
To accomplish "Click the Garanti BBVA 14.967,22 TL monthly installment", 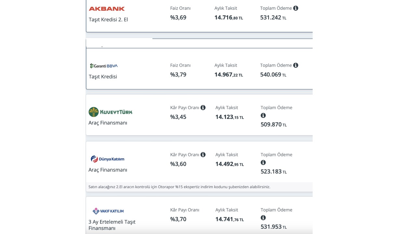I will click(228, 75).
